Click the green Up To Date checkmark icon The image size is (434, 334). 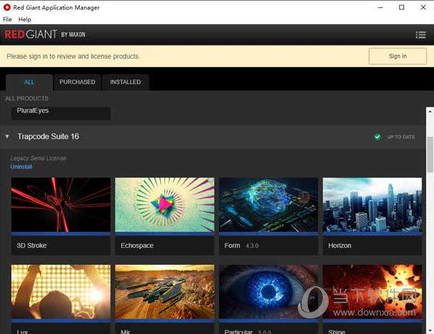[x=377, y=137]
